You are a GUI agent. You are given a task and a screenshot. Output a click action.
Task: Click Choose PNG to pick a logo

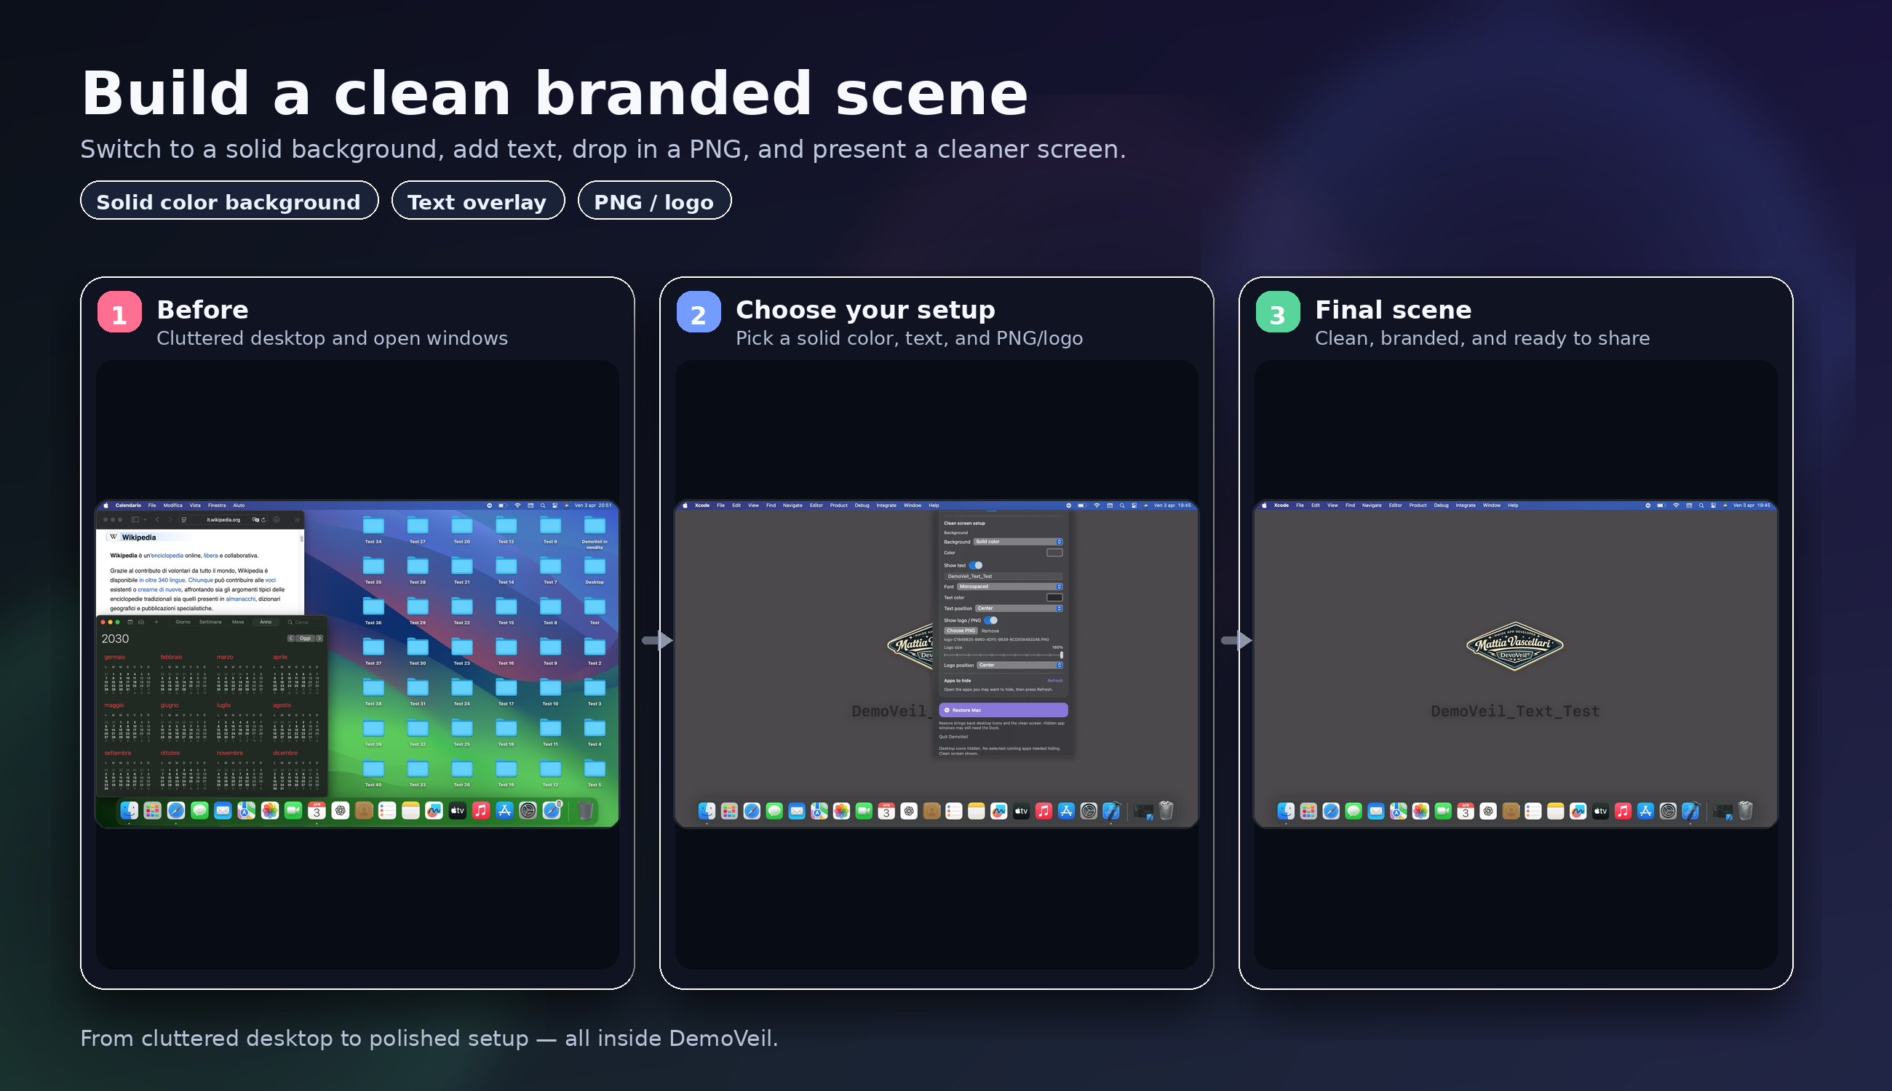[x=961, y=630]
